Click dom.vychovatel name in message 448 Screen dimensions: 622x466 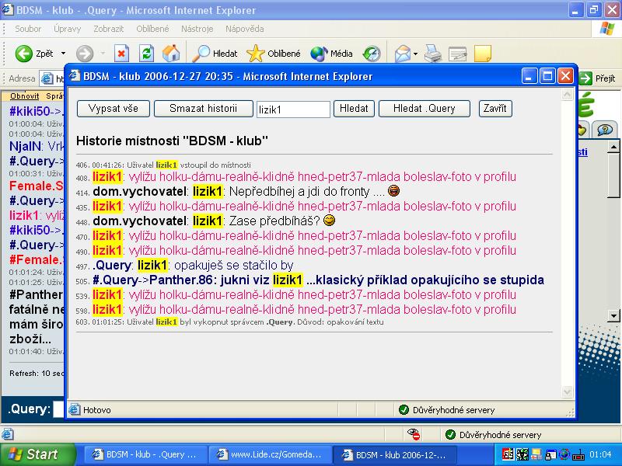point(139,221)
